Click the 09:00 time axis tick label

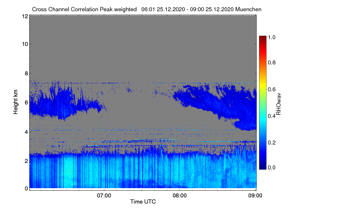point(255,195)
